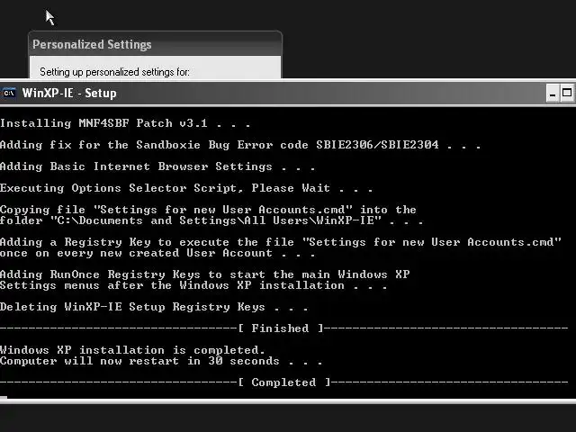Image resolution: width=576 pixels, height=432 pixels.
Task: Click the WinXP-IE - Setup title bar
Action: (270, 93)
